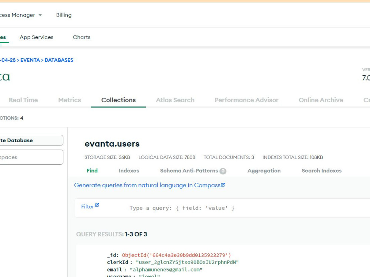The height and width of the screenshot is (277, 370).
Task: Open the Real Time tab
Action: (23, 100)
